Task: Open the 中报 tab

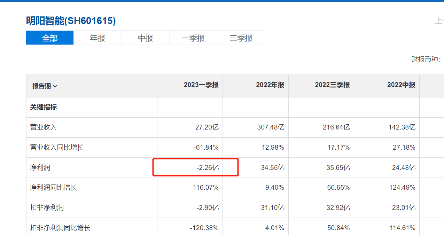Action: click(x=146, y=38)
